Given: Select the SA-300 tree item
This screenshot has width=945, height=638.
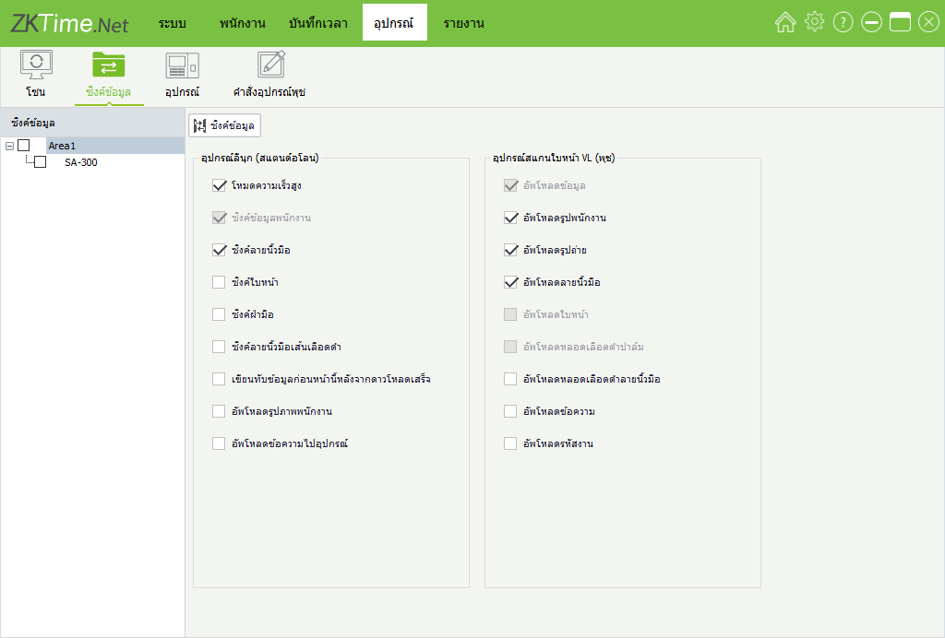Looking at the screenshot, I should 80,162.
